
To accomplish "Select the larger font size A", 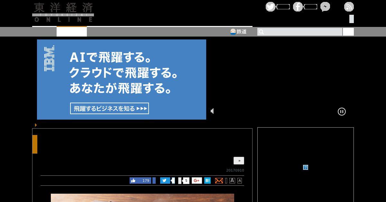I will pyautogui.click(x=232, y=181).
